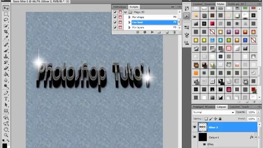
Task: Open foreground color picker swatch
Action: (5, 146)
